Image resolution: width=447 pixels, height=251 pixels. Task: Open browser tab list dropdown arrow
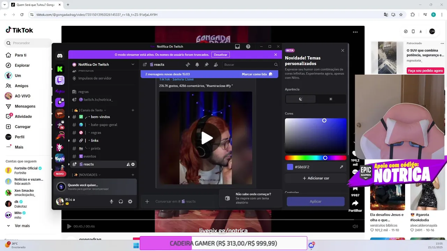5,5
